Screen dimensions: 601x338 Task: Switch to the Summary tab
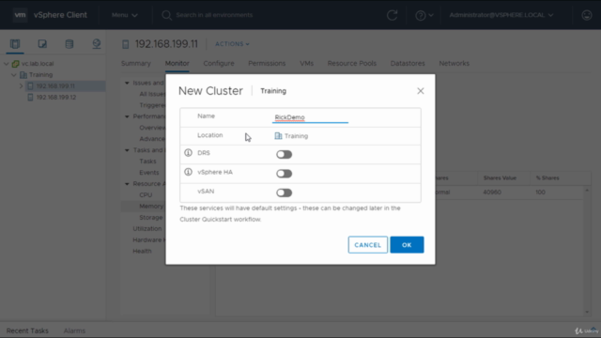tap(136, 64)
